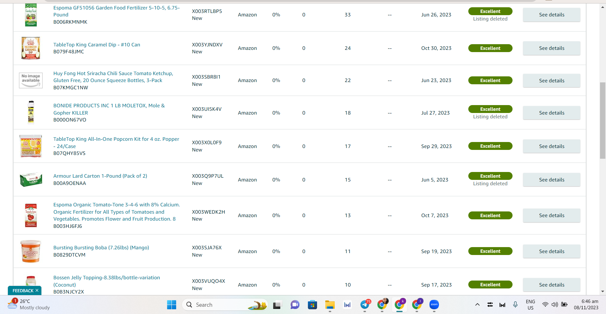Open the TableTop King Caramel Dip link
Viewport: 606px width, 314px height.
click(97, 44)
